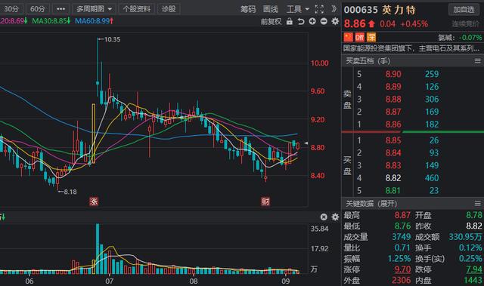Click sell level 2 price 8.87
Screen dimensions: 484x286
point(393,112)
